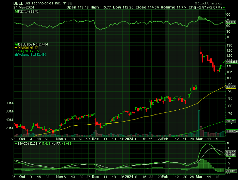Click the 21-Mar-2024 date label
Viewport: 238px width, 180px height.
point(24,7)
